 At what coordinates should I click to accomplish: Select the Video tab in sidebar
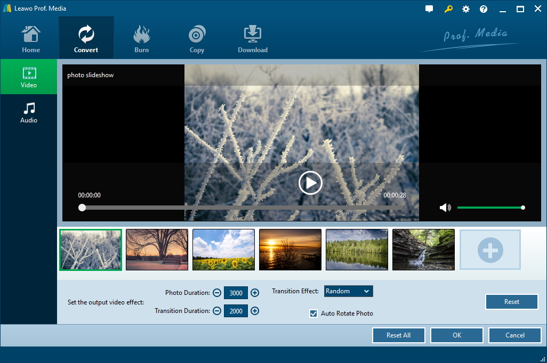[29, 77]
